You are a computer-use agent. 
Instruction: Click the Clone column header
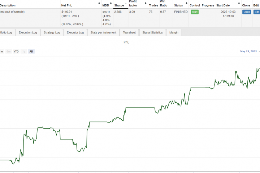246,5
